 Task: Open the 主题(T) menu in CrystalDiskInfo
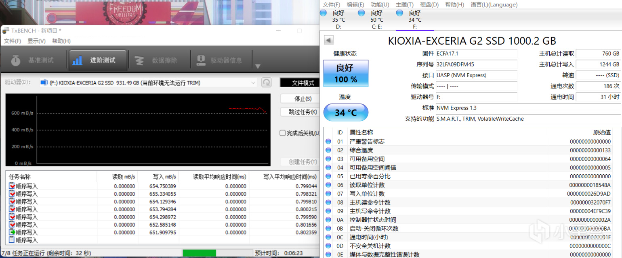click(x=405, y=4)
